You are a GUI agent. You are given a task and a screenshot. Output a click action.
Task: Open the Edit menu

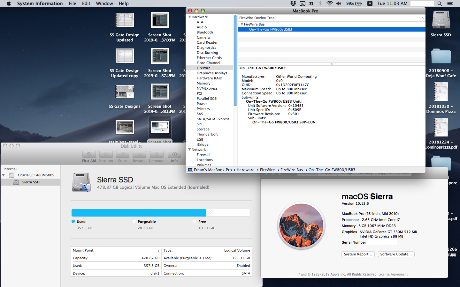click(86, 4)
